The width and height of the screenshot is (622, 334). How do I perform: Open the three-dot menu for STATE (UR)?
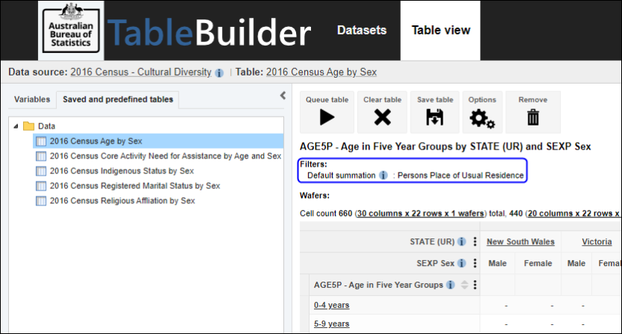(x=475, y=241)
